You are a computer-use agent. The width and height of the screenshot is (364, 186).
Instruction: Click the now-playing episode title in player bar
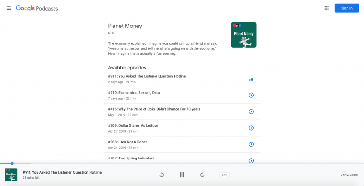click(x=62, y=172)
